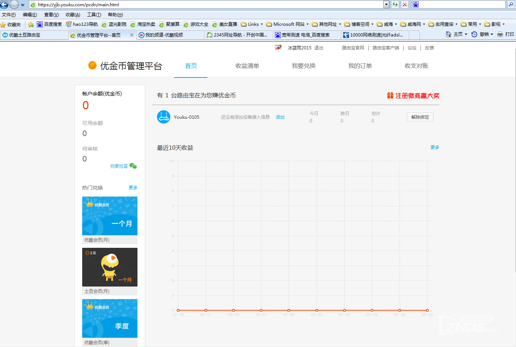The height and width of the screenshot is (347, 516).
Task: Switch to the 优酷土豆路由宝 tab
Action: (x=34, y=35)
